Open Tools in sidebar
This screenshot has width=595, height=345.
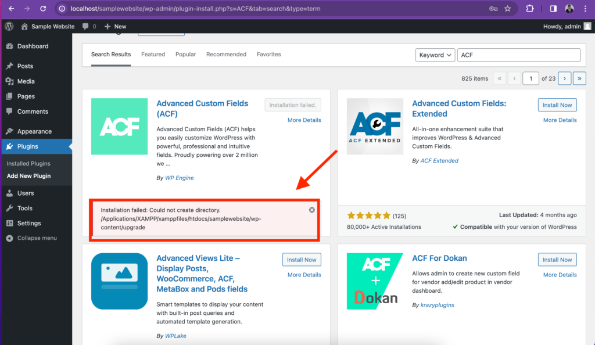(x=24, y=208)
